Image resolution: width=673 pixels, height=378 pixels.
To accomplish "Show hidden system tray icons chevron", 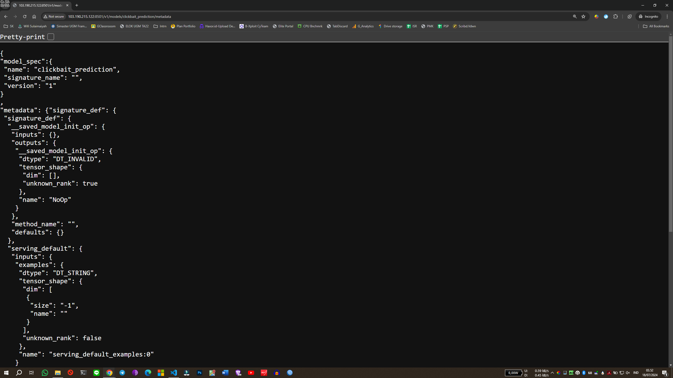I will (x=552, y=373).
